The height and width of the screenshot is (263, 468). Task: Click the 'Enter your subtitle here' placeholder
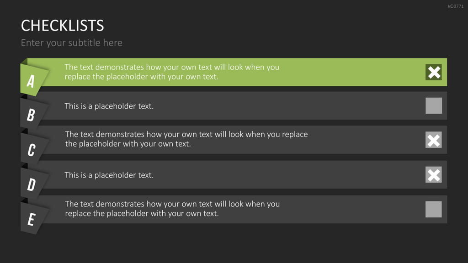pos(72,42)
